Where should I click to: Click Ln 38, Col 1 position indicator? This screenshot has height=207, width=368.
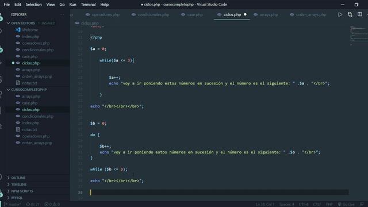tap(265, 205)
